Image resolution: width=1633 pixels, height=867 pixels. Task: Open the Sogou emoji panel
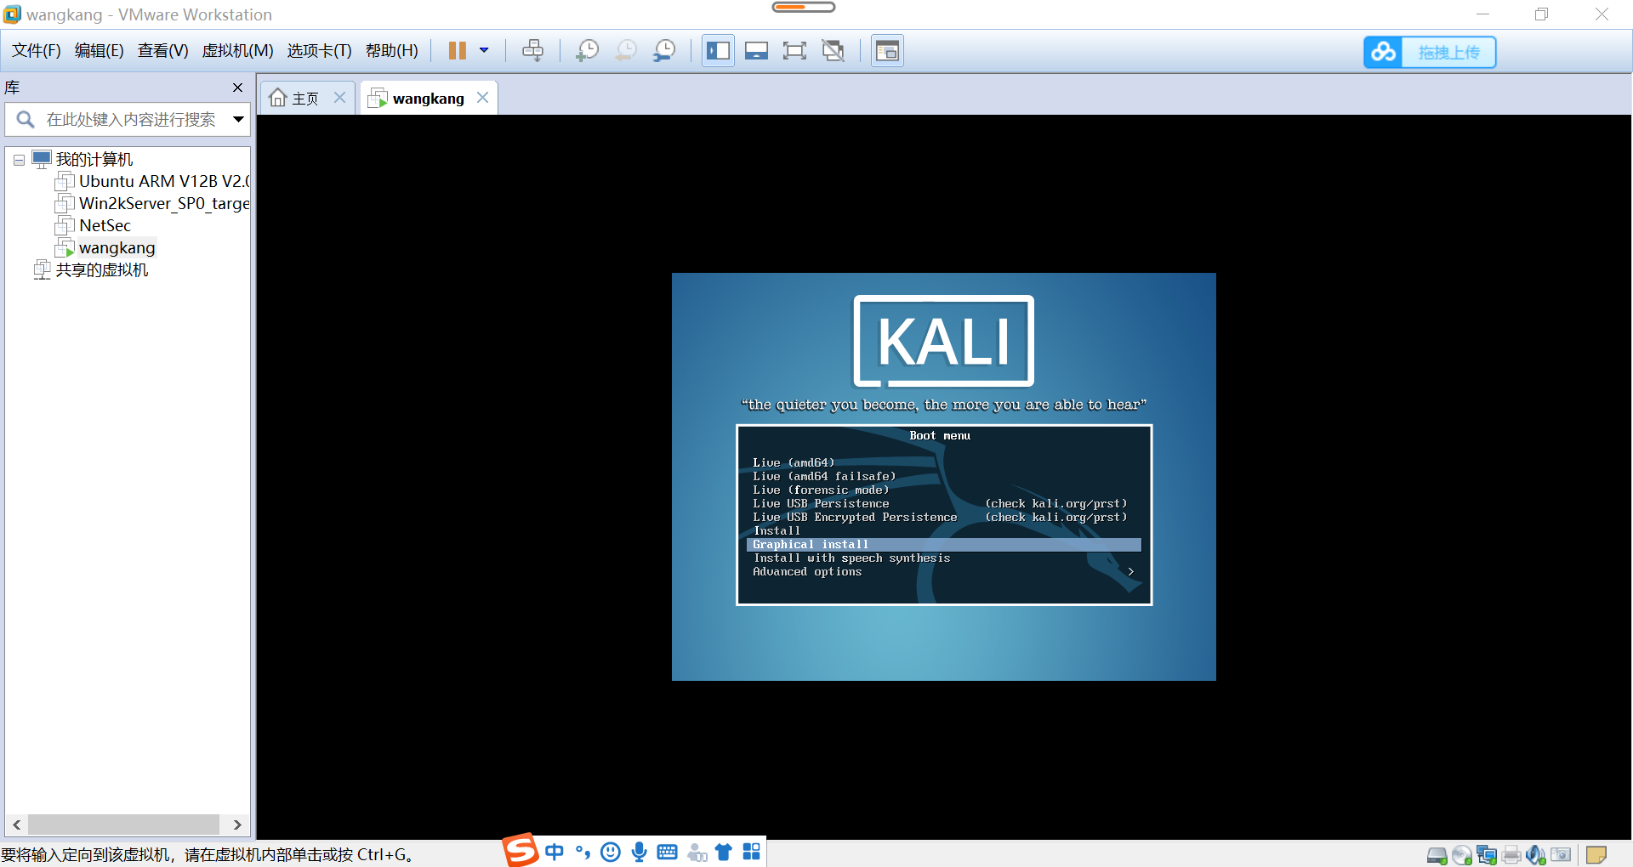tap(611, 852)
